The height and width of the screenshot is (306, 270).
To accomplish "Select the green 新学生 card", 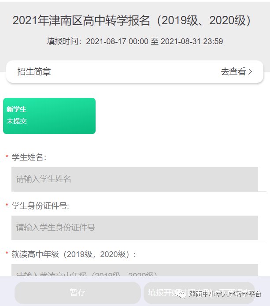I will pos(49,116).
